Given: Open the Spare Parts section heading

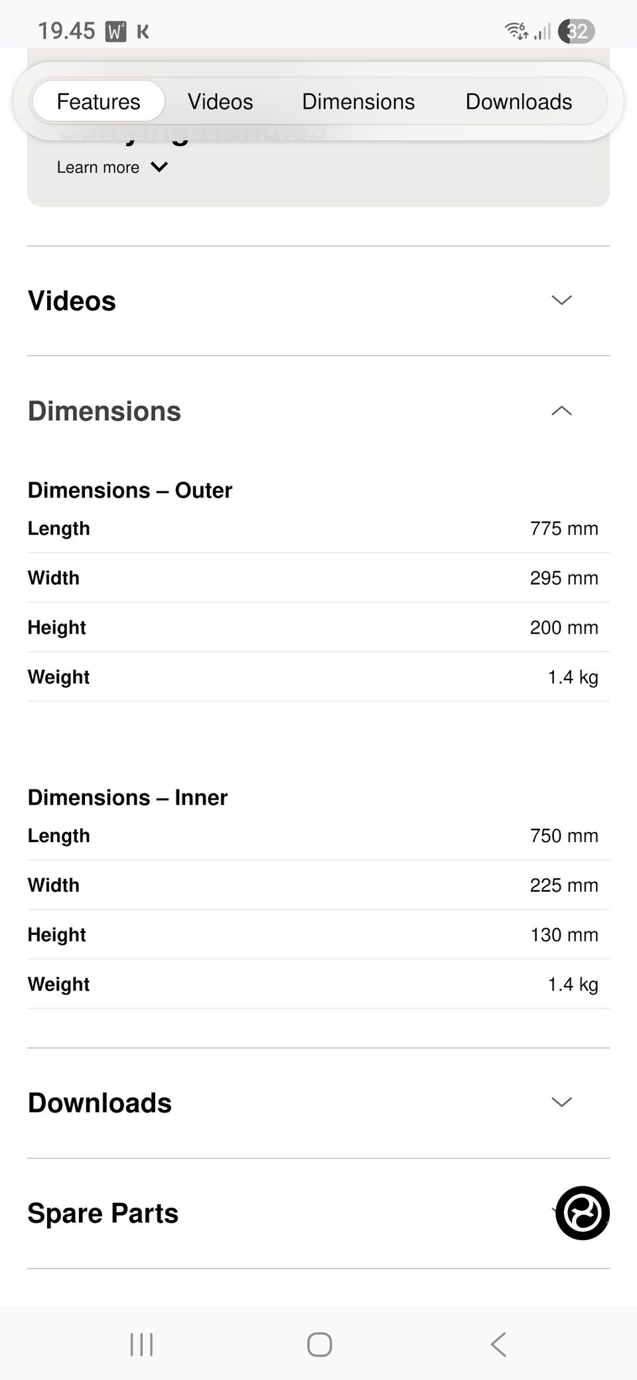Looking at the screenshot, I should click(103, 1213).
